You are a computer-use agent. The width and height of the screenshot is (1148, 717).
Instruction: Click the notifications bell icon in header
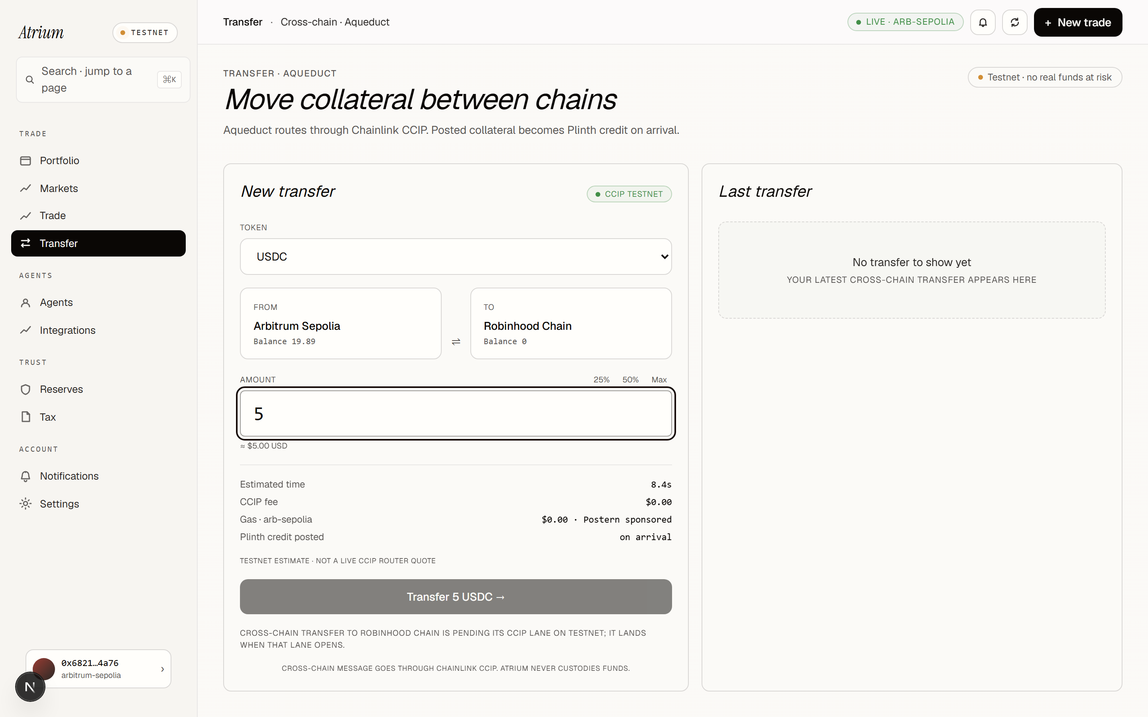[983, 22]
